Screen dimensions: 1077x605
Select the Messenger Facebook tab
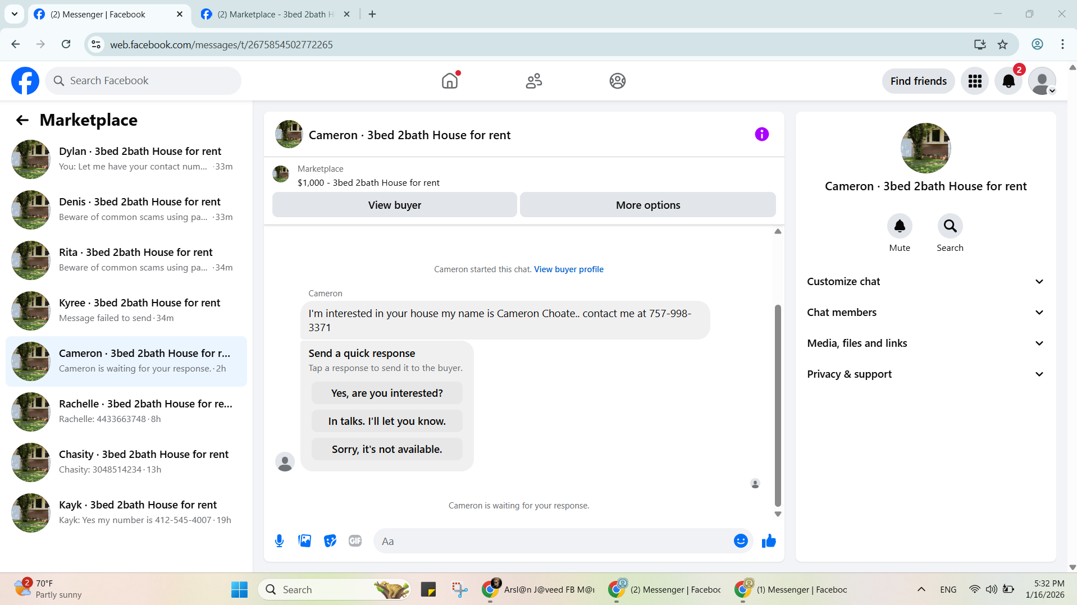click(x=109, y=15)
